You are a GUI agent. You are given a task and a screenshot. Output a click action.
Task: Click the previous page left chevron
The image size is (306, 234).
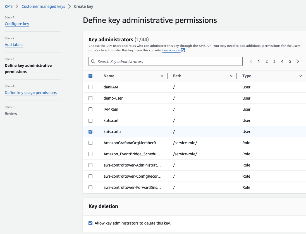point(251,61)
